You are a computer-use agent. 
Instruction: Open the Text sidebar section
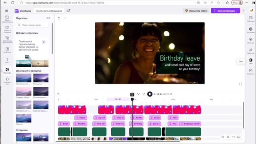(x=7, y=60)
